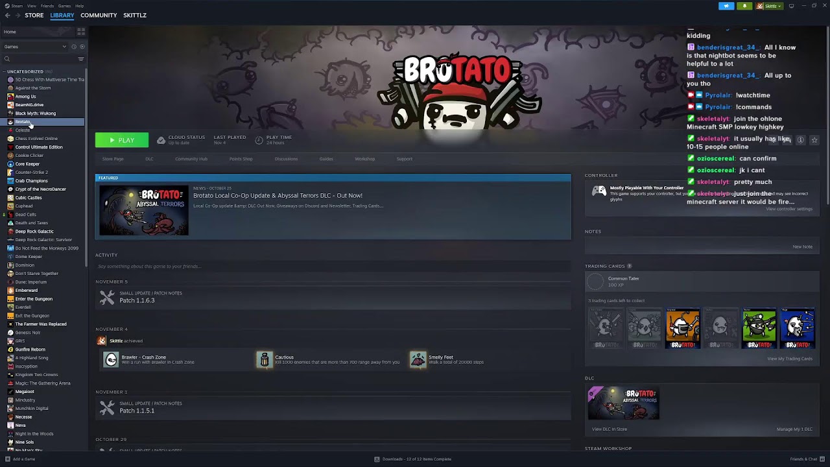Click the Brotato Local Co-Op Update headline
Screen dimensions: 830x467
coord(278,195)
